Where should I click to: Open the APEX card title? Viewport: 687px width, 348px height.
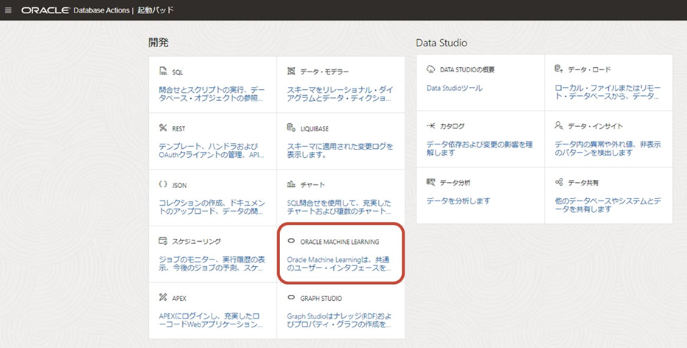[x=179, y=299]
